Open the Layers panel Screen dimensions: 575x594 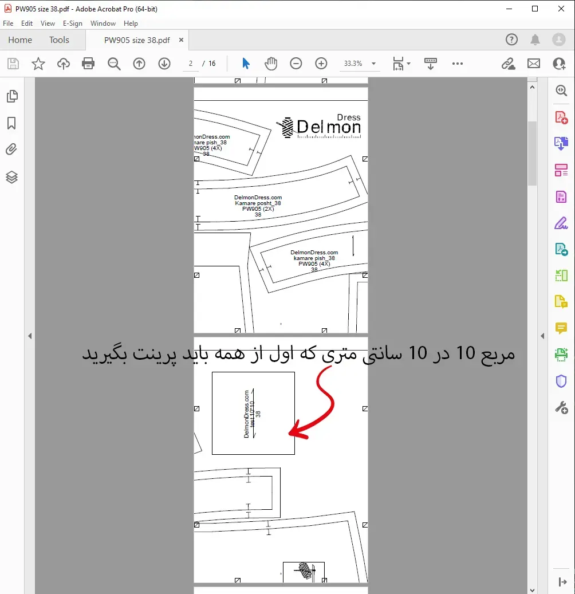tap(11, 177)
